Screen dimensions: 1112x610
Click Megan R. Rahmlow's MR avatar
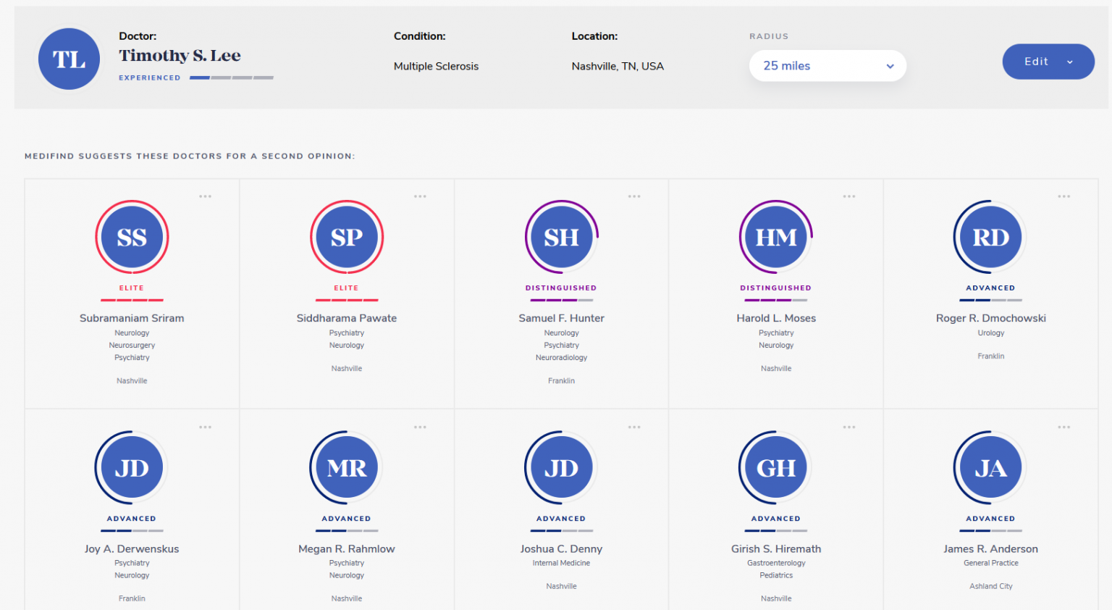click(x=347, y=468)
